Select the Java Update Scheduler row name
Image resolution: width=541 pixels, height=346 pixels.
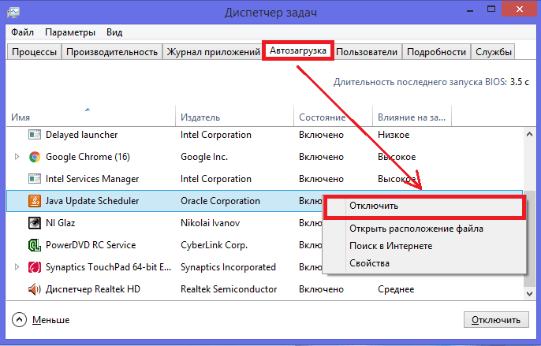tap(92, 201)
